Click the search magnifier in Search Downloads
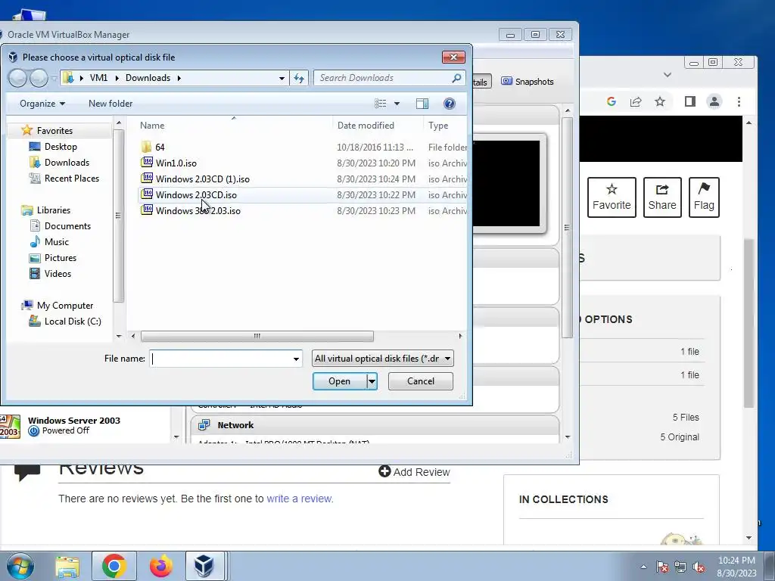This screenshot has width=775, height=581. [x=456, y=78]
